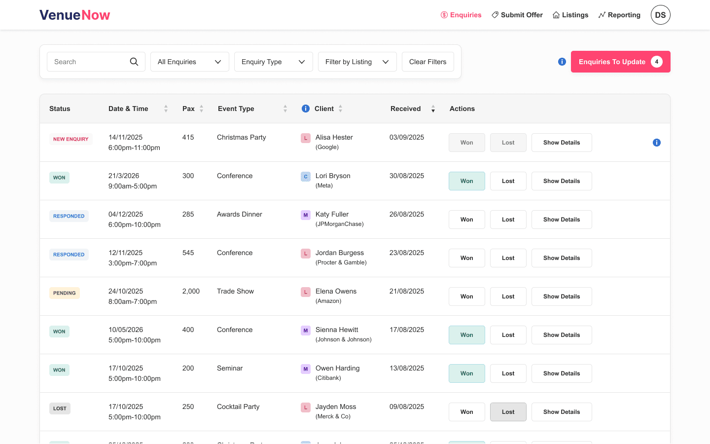Screen dimensions: 710x444
Task: Click info icon on Alisa Hester row
Action: click(x=657, y=143)
